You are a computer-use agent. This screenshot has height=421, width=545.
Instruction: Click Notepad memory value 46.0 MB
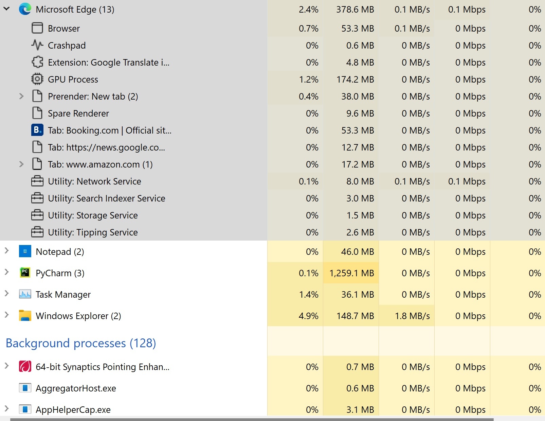point(357,252)
